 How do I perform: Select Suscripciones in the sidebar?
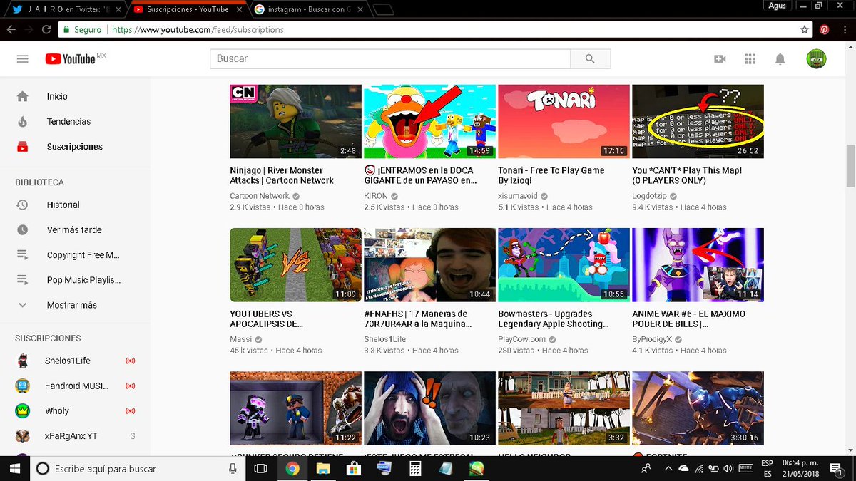75,147
